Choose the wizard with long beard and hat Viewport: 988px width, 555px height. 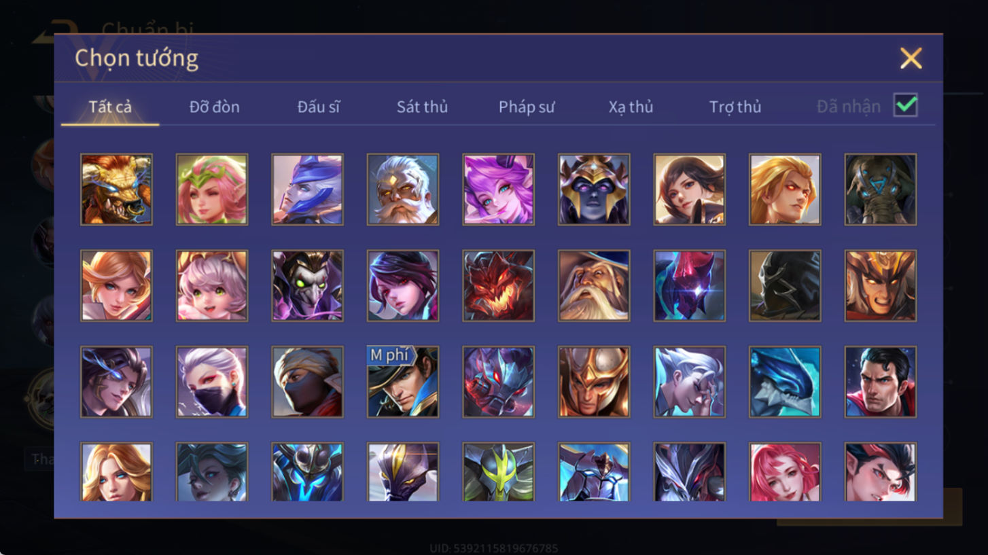click(x=594, y=285)
